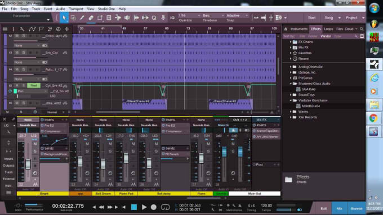Click the IQ input quantize button

172,18
